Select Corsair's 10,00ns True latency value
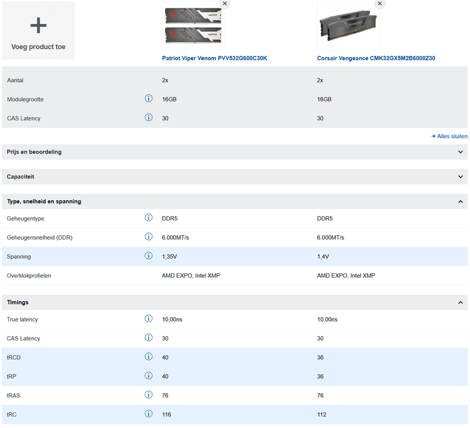This screenshot has width=470, height=428. (x=327, y=319)
